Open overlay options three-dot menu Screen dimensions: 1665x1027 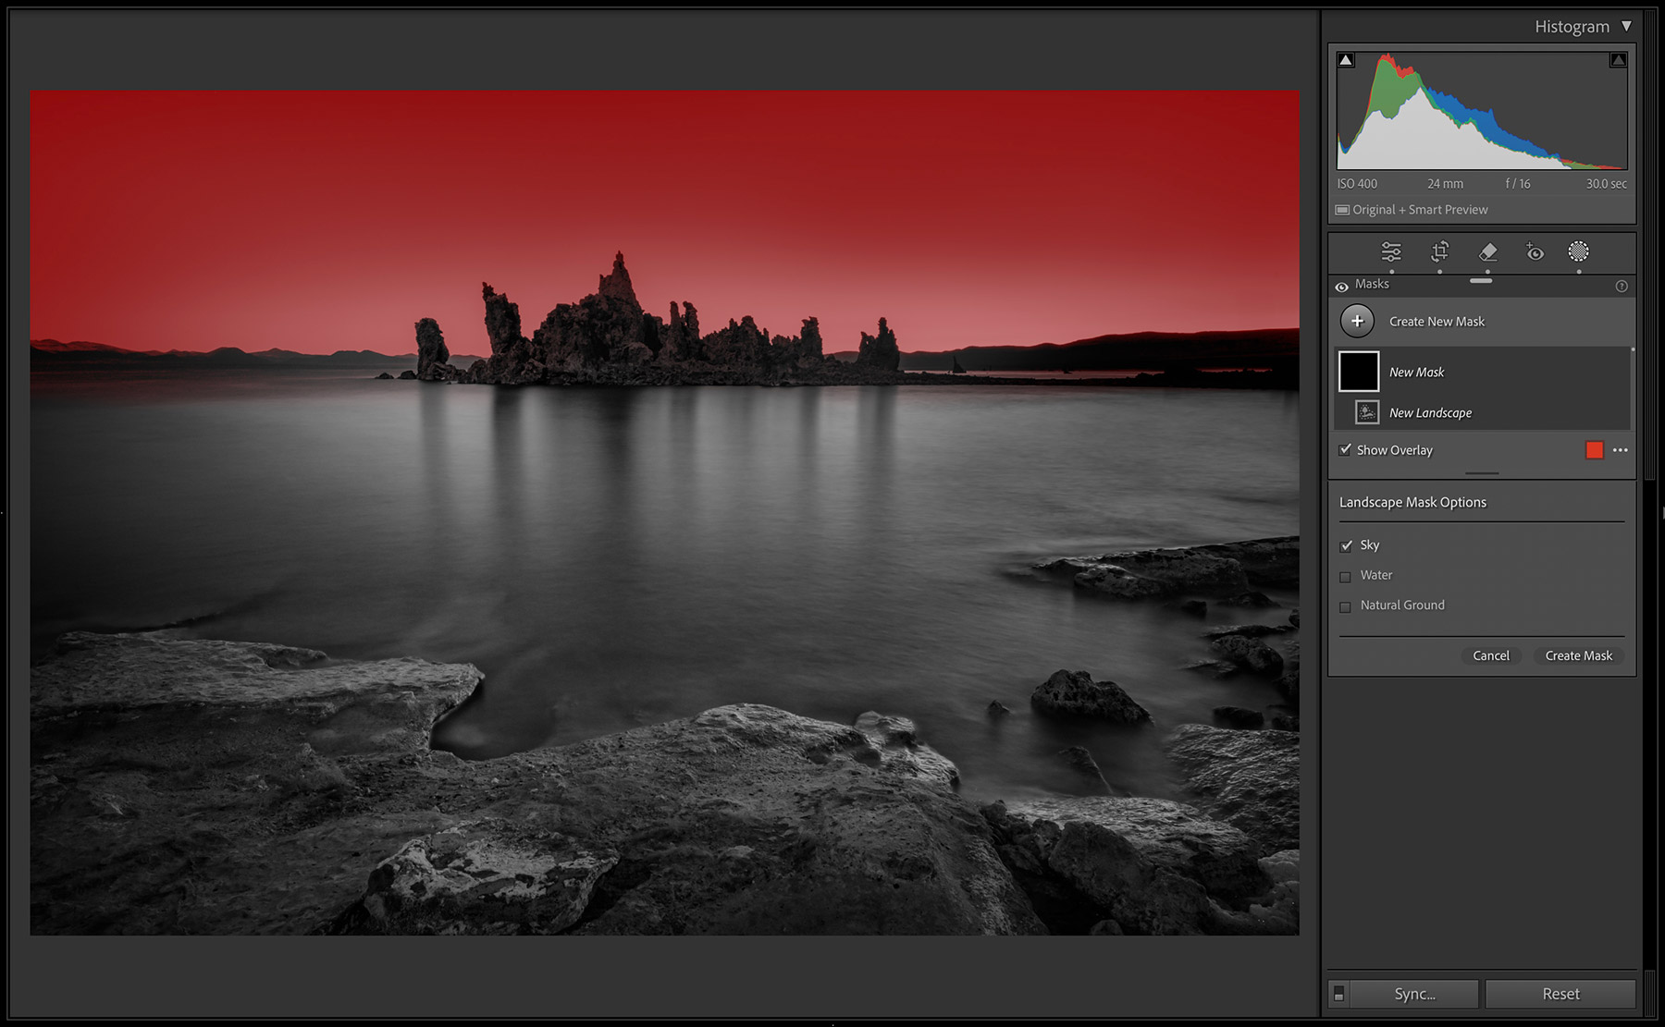[x=1620, y=450]
